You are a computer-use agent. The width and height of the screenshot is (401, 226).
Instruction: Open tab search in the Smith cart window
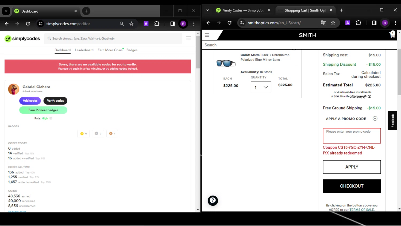[x=208, y=10]
